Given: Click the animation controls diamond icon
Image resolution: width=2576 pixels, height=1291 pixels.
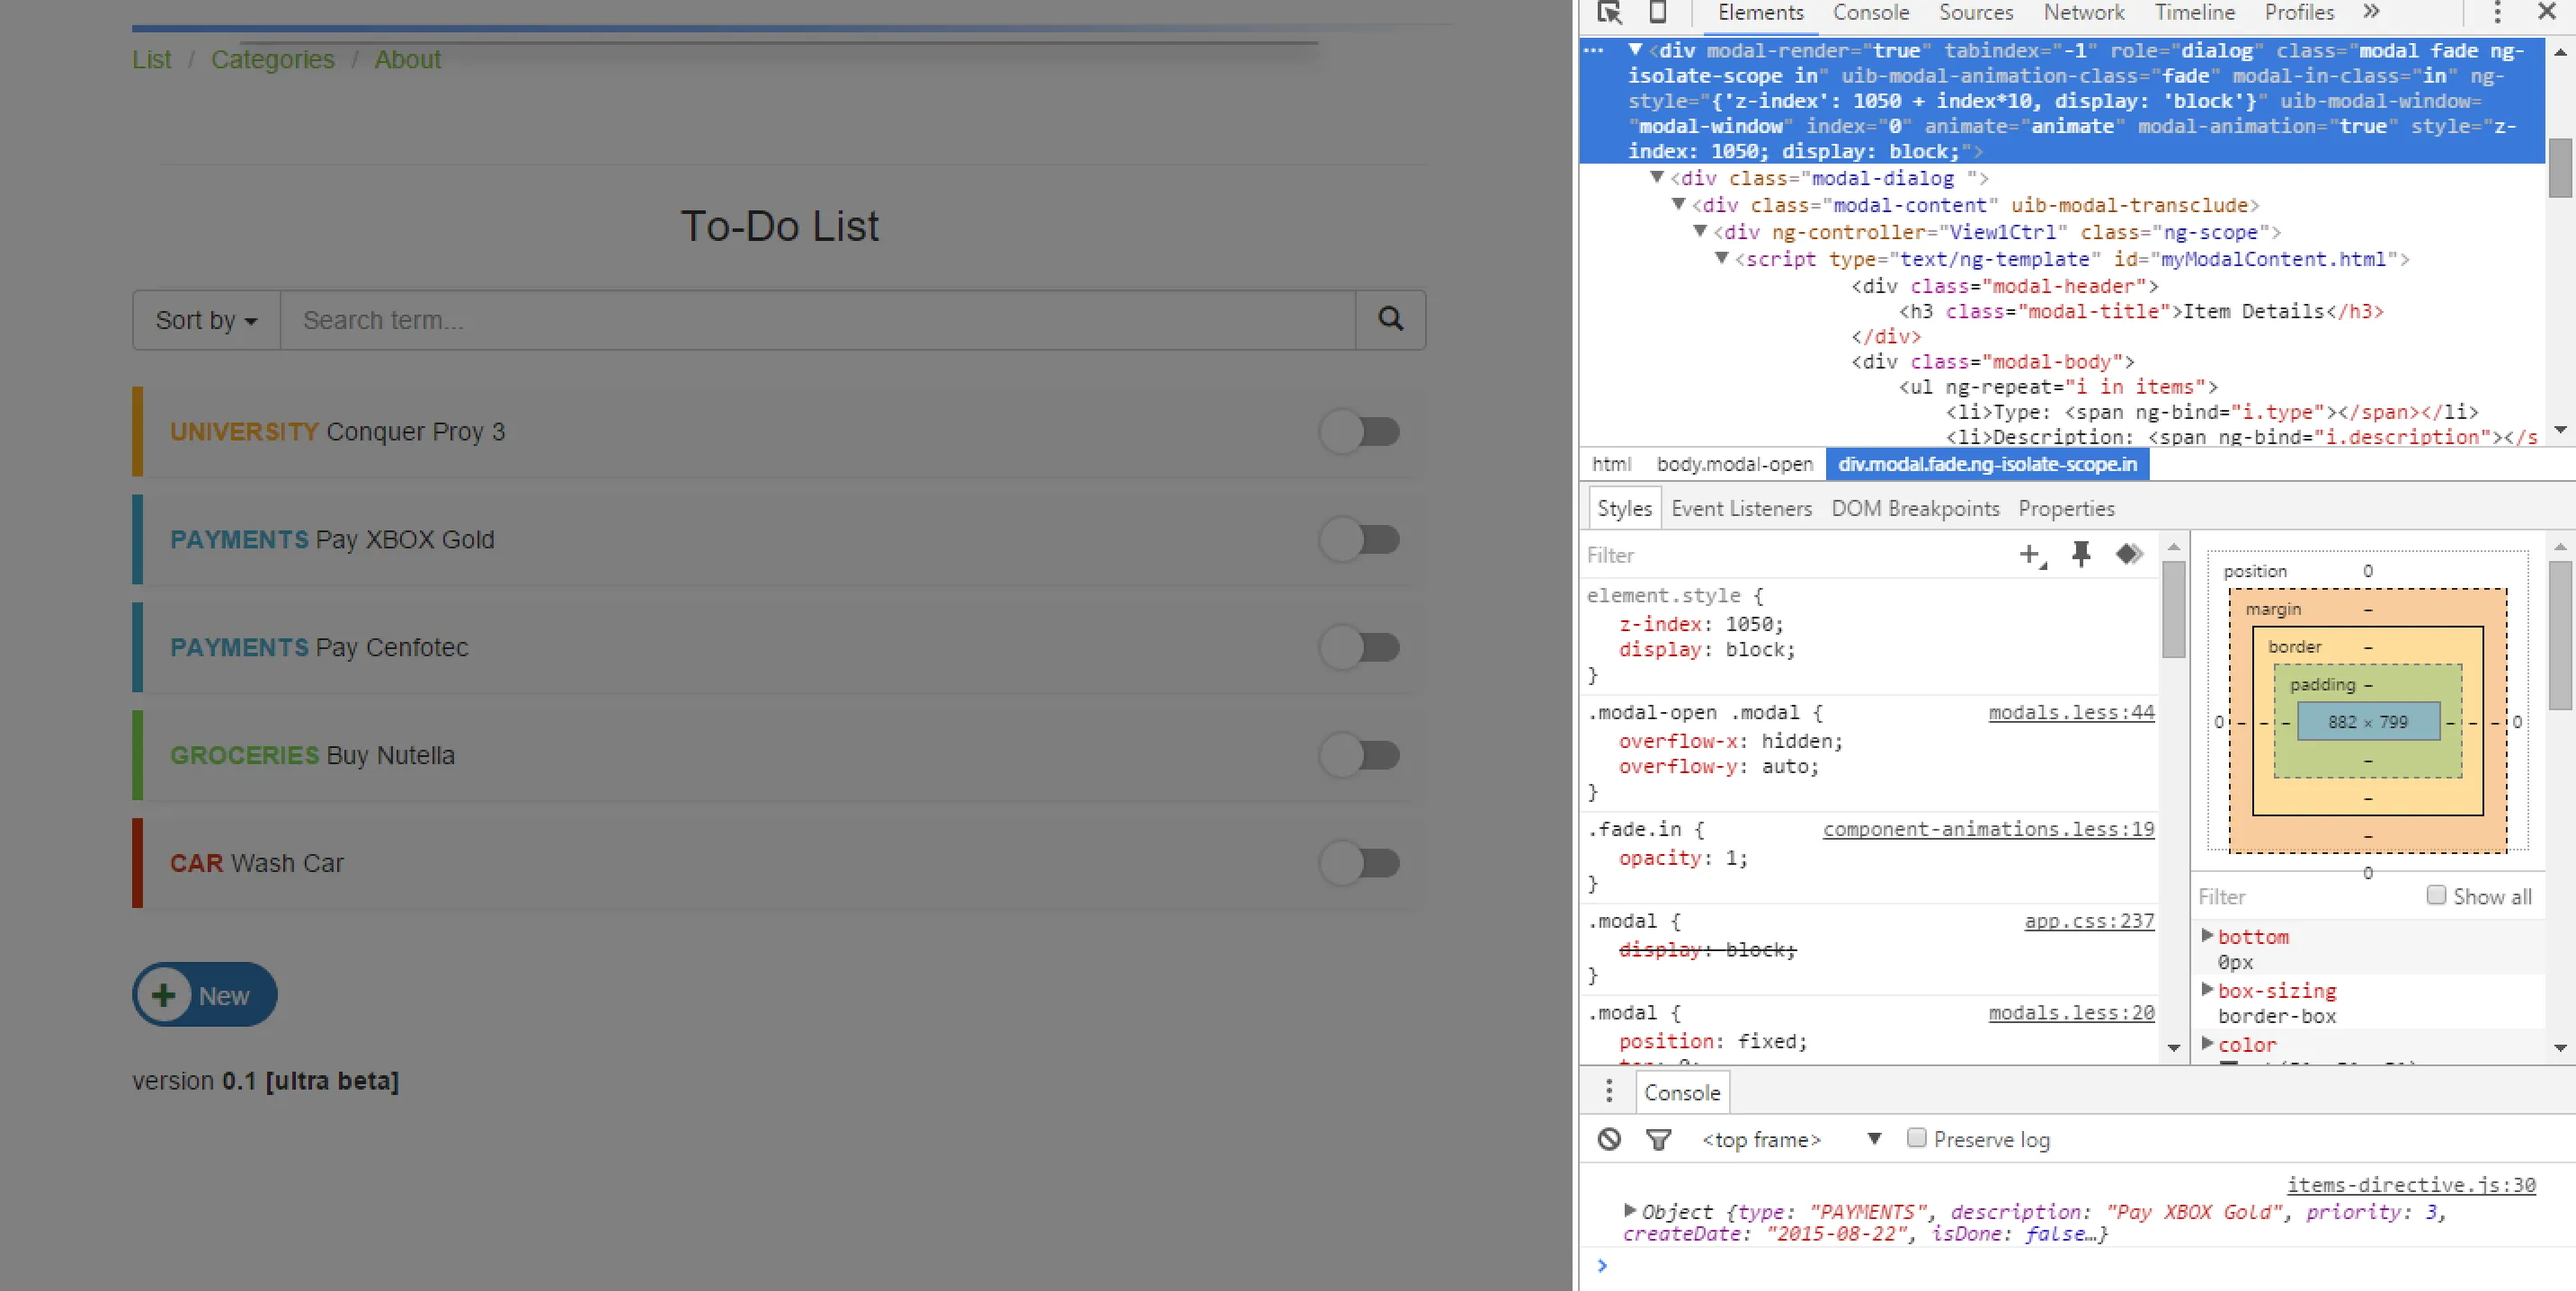Looking at the screenshot, I should [2128, 554].
